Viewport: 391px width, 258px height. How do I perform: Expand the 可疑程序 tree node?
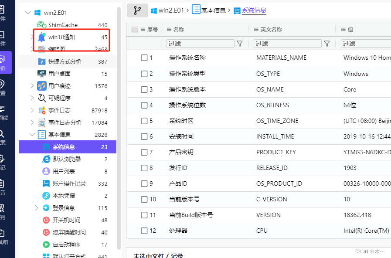32,98
